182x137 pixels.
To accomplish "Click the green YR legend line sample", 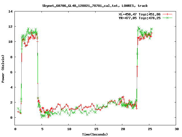I will (x=167, y=18).
